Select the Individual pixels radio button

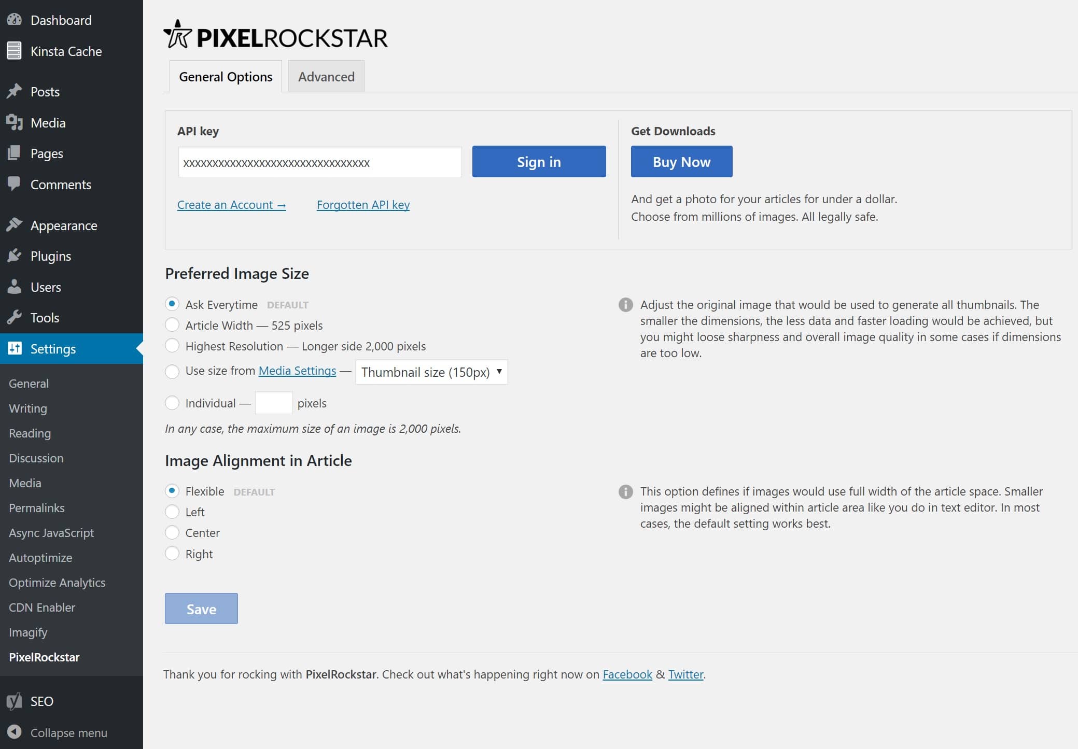(x=172, y=403)
